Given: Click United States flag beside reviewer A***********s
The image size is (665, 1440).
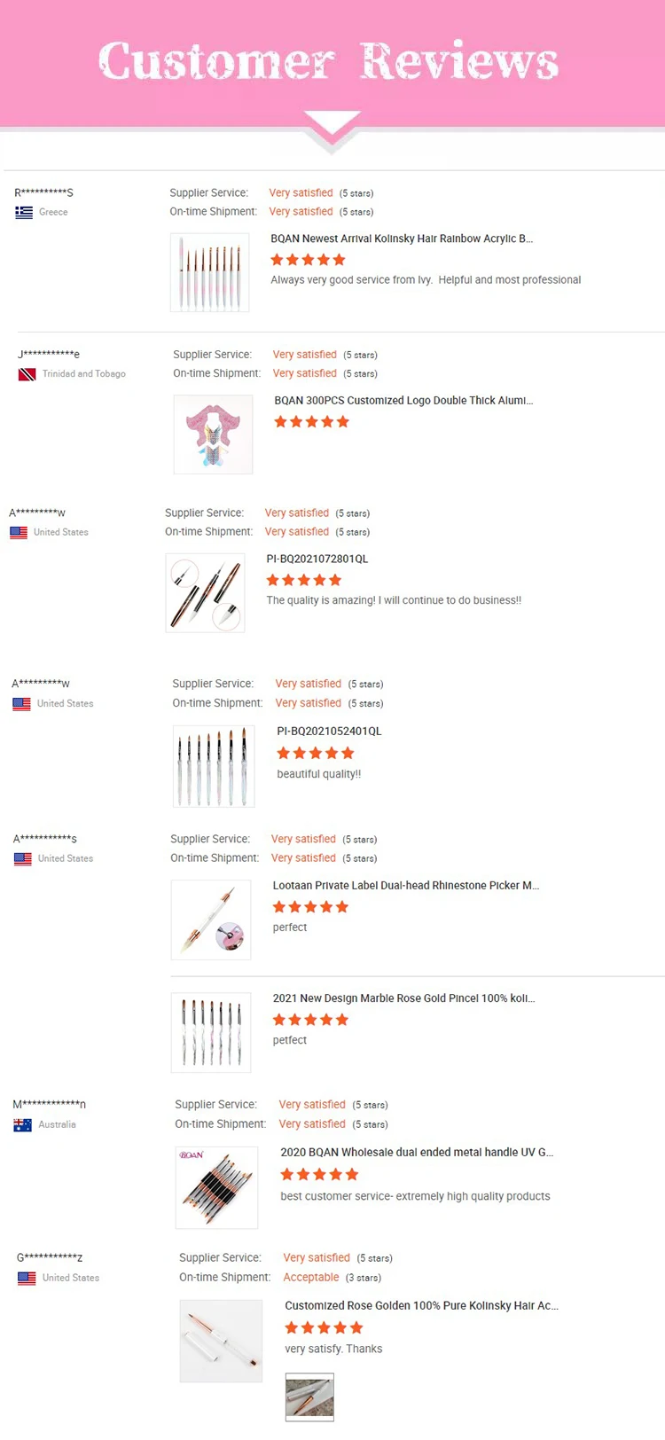Looking at the screenshot, I should [22, 858].
